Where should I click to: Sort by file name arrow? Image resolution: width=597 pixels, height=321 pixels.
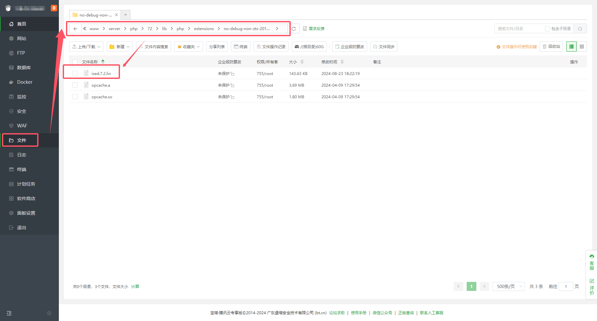point(103,61)
